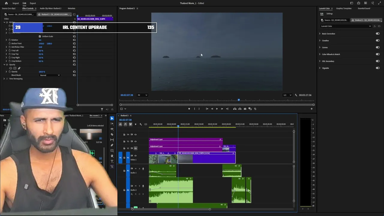Open the Blend Mode Normal dropdown

[50, 75]
